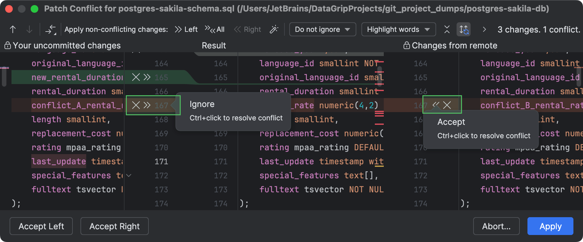
Task: Toggle lock on Your uncommitted changes
Action: coord(8,46)
